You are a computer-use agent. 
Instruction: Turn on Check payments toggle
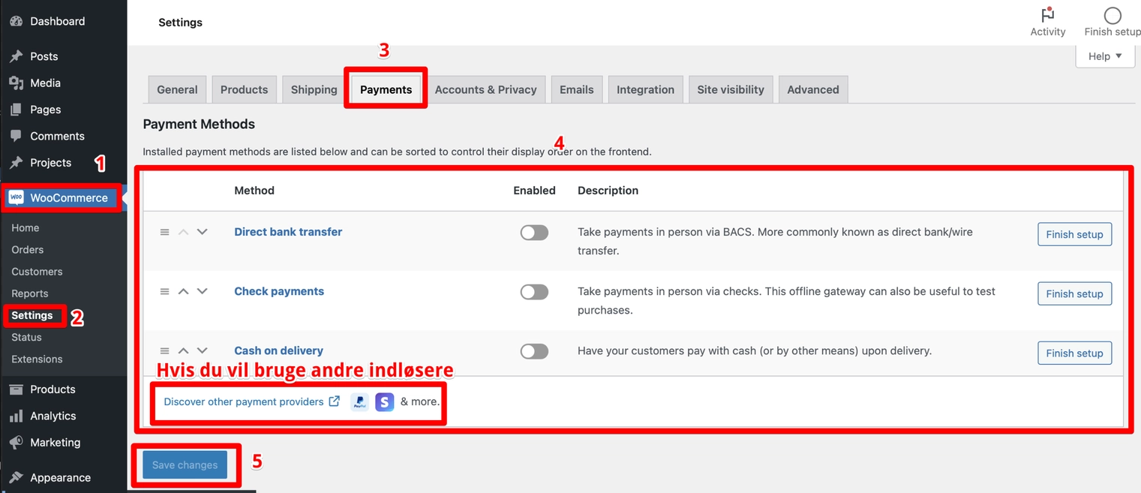tap(534, 292)
